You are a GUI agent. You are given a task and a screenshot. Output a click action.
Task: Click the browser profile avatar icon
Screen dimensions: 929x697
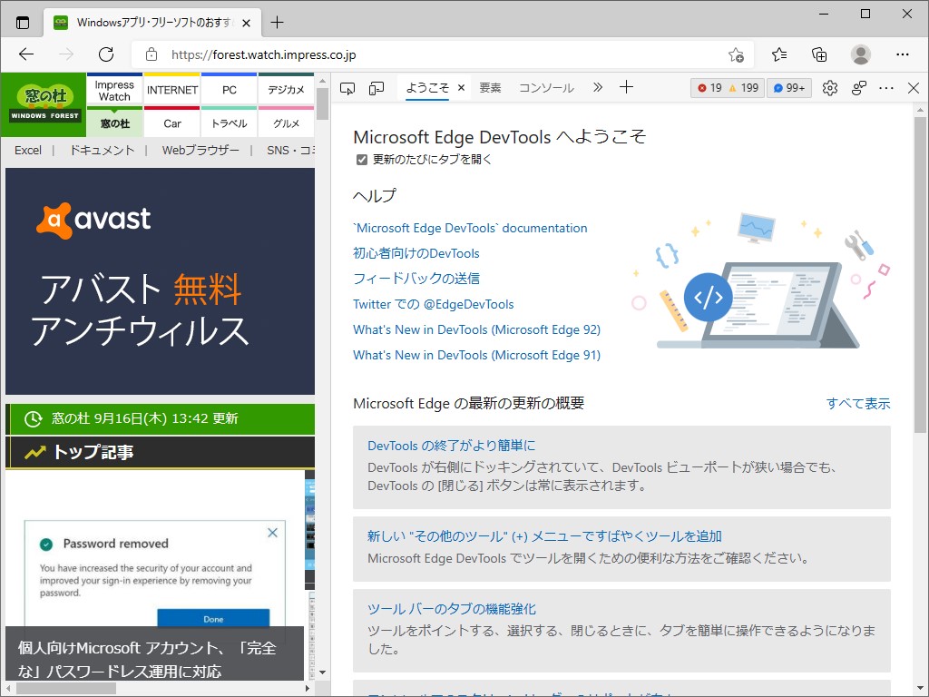[860, 54]
